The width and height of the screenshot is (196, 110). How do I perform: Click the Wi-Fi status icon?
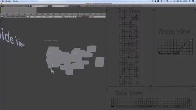click(167, 1)
